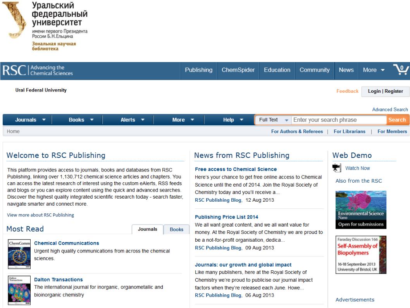Expand the Books dropdown menu
This screenshot has width=410, height=308.
[81, 120]
